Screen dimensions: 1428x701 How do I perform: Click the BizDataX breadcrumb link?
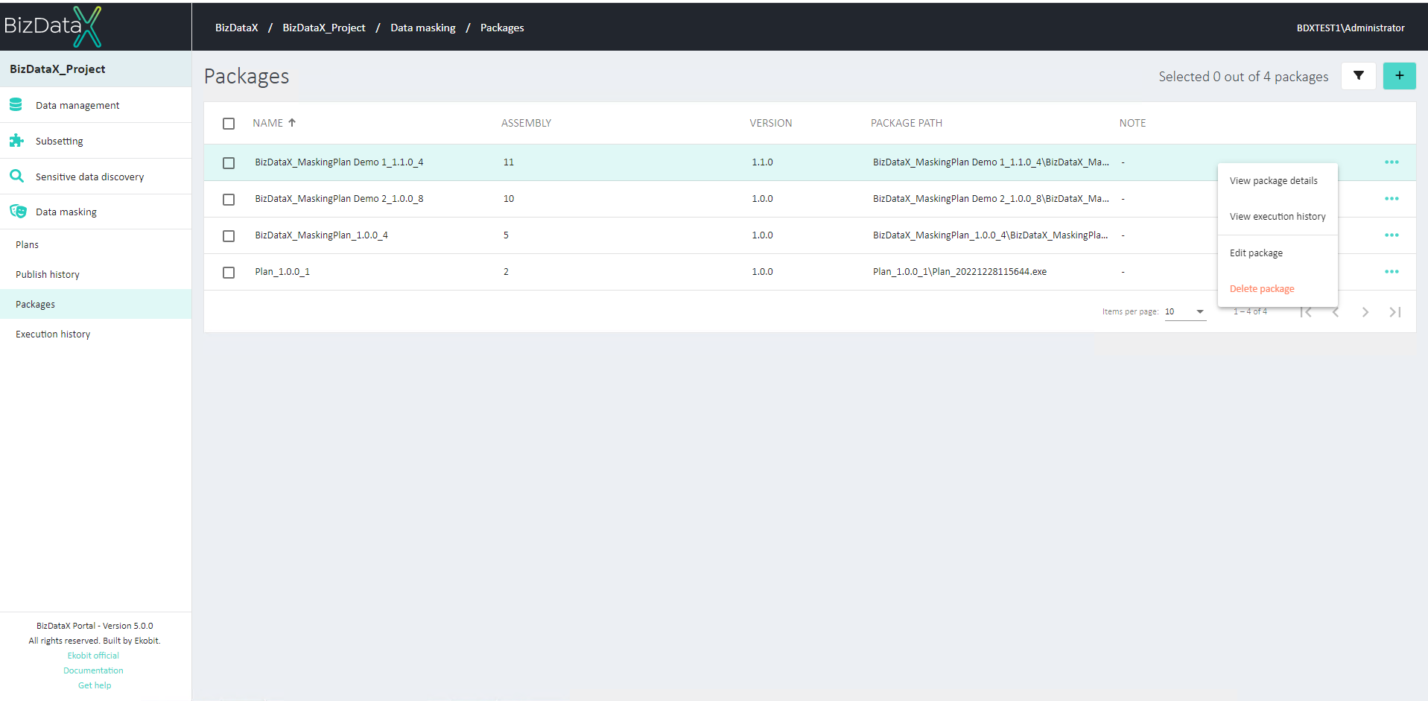[x=237, y=28]
